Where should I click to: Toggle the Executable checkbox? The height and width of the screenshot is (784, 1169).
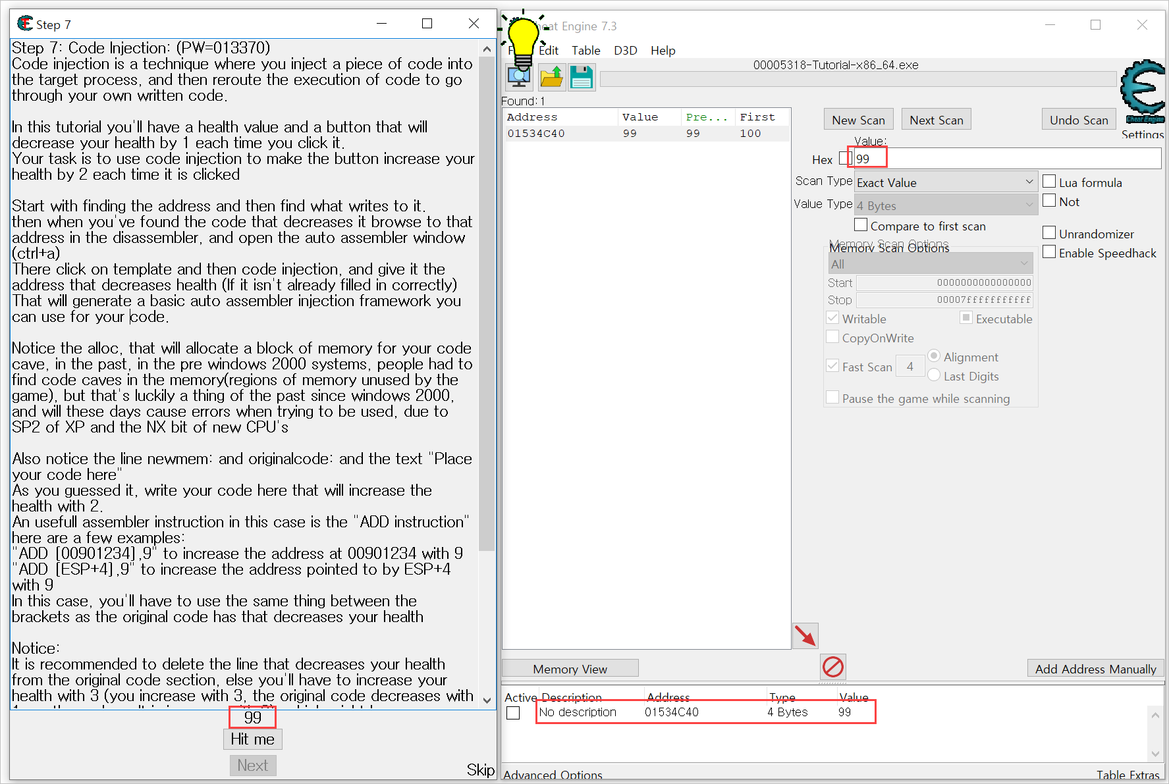tap(966, 318)
